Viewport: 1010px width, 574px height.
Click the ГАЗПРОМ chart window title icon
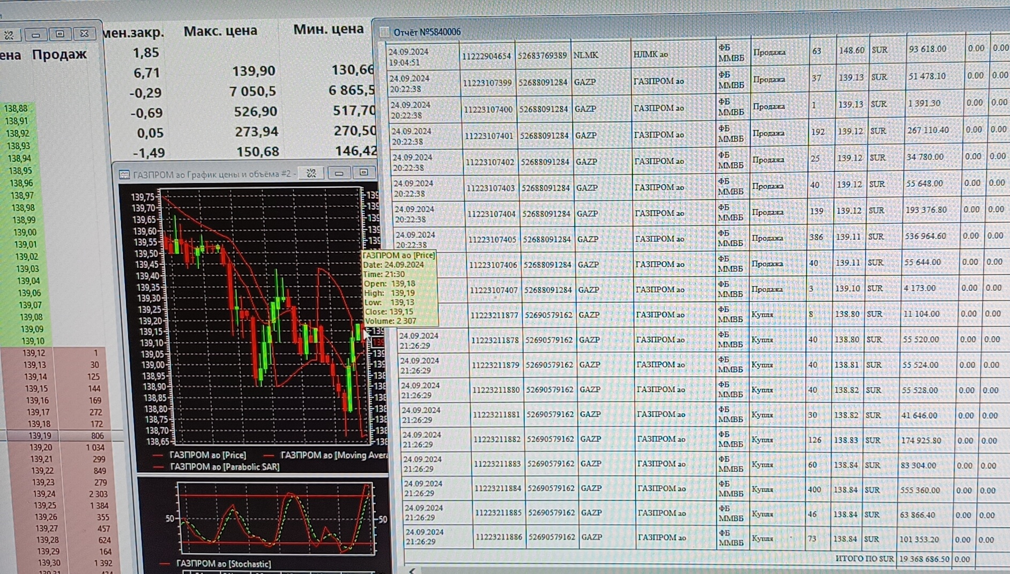point(124,175)
